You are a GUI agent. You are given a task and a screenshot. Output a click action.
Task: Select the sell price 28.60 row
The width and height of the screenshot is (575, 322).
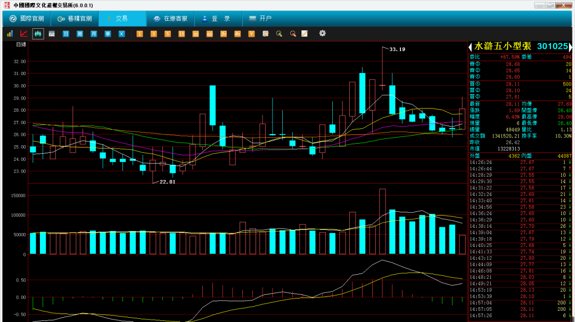pyautogui.click(x=520, y=77)
